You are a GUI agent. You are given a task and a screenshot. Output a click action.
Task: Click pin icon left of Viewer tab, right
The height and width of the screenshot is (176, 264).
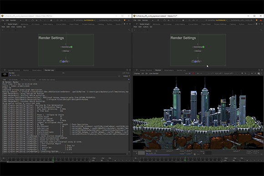[137, 70]
